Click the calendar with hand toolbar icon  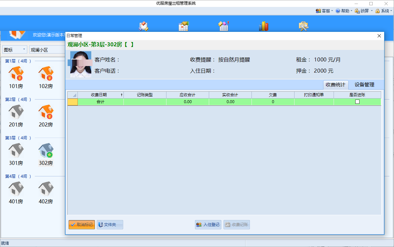click(x=184, y=26)
